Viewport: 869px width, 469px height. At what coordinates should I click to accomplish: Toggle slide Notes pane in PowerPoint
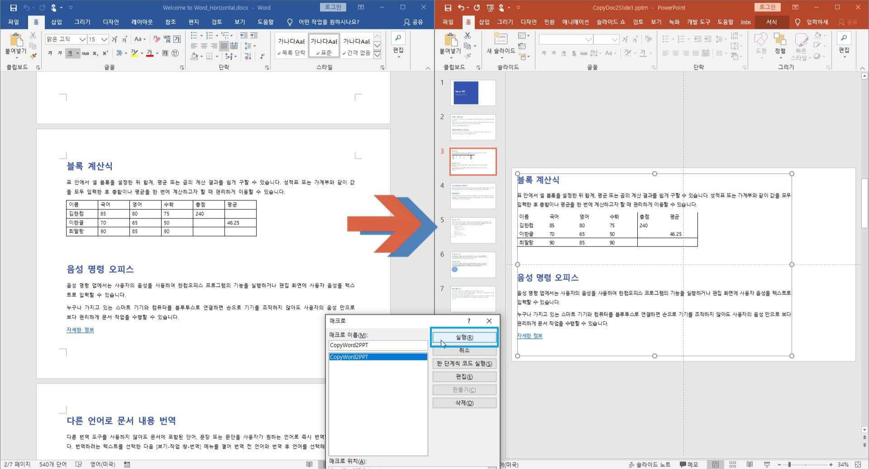point(650,464)
